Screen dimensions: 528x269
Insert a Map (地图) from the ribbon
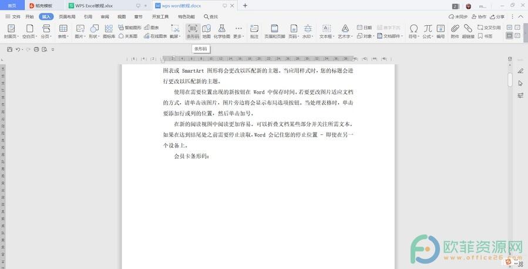click(206, 32)
